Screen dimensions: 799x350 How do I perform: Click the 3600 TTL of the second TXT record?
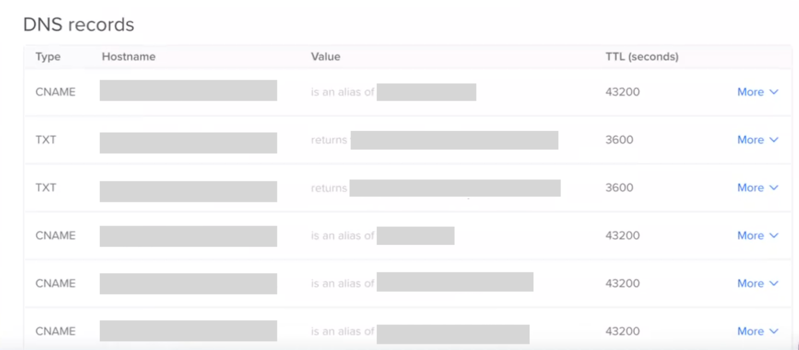pyautogui.click(x=619, y=188)
